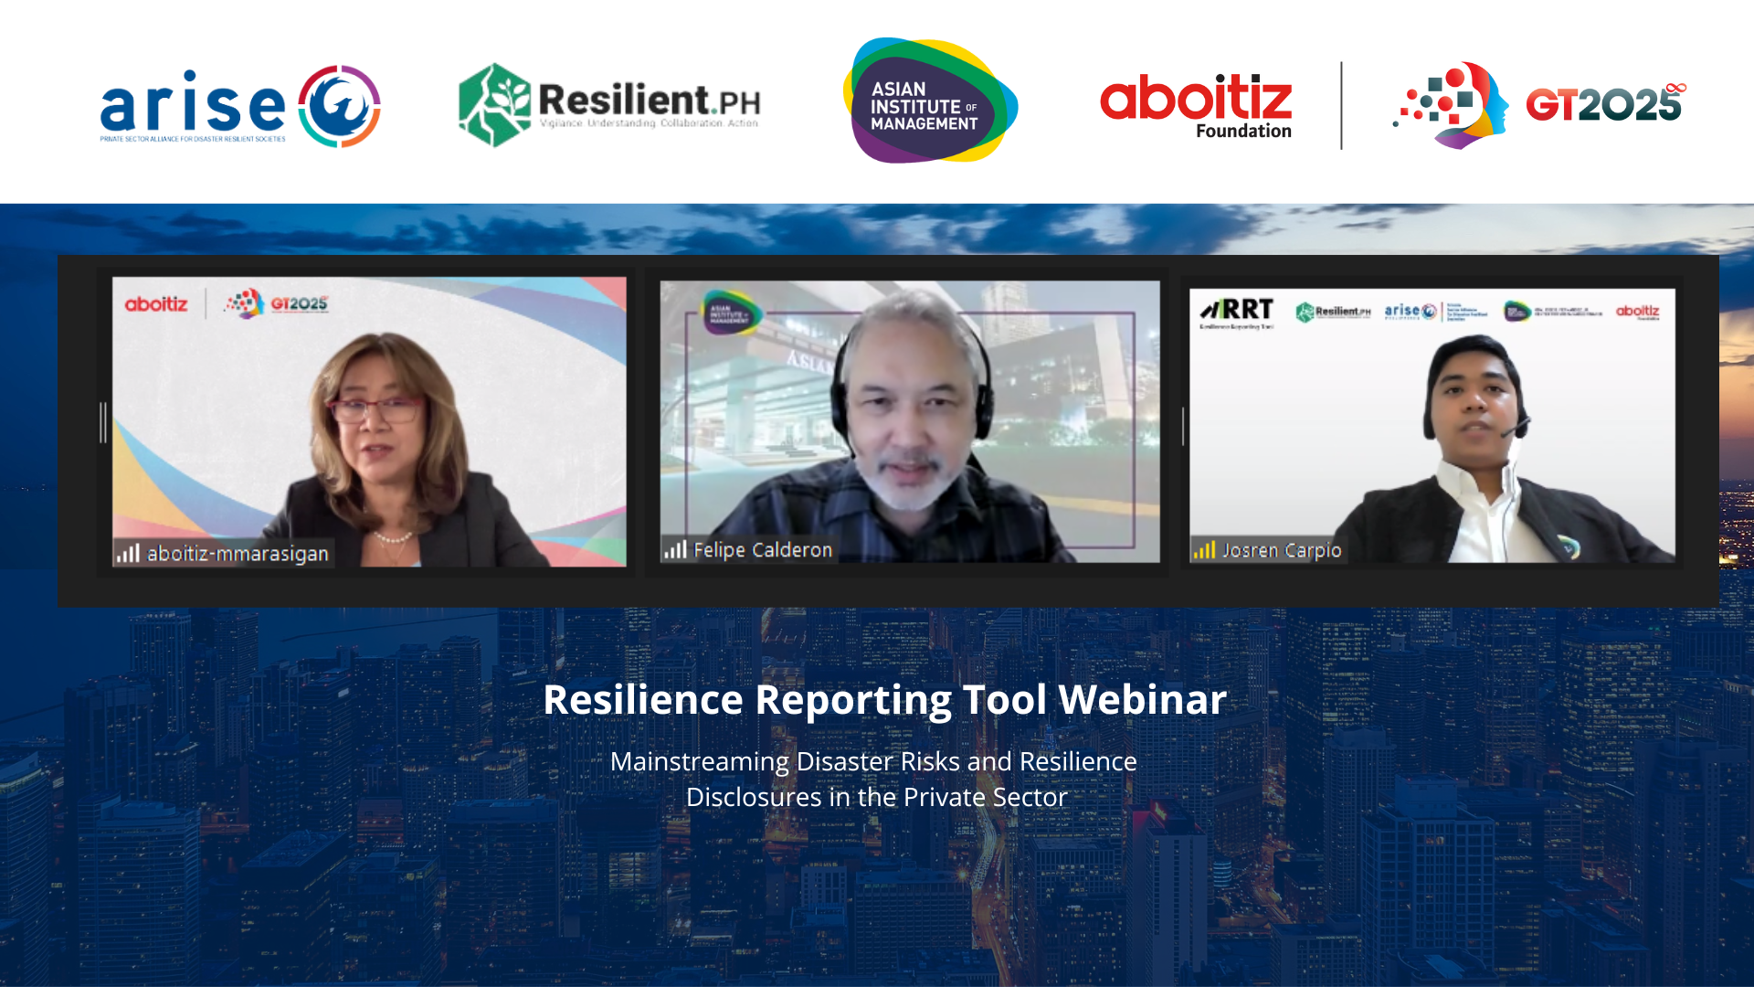1754x987 pixels.
Task: Select the aboitiz-mmarasigan video tile
Action: click(369, 422)
